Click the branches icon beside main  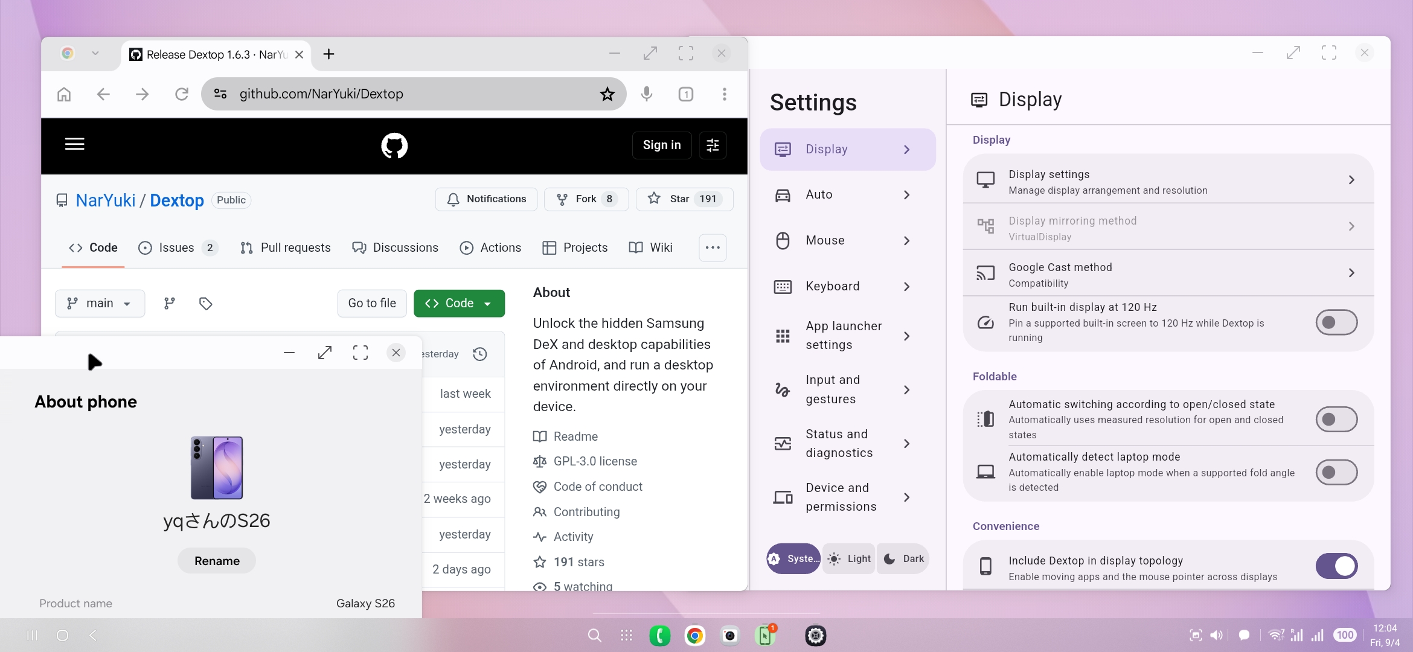pyautogui.click(x=170, y=303)
